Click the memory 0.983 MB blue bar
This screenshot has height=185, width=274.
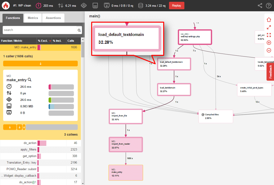(61, 107)
